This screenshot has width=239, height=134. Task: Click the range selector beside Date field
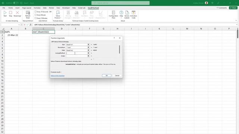click(88, 50)
